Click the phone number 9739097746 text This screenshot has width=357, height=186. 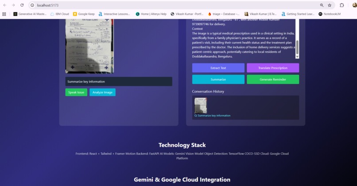200,24
